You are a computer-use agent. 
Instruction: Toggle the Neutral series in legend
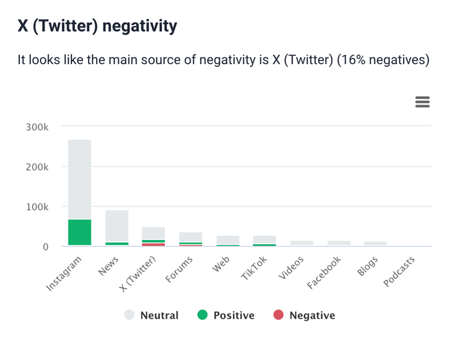[151, 316]
